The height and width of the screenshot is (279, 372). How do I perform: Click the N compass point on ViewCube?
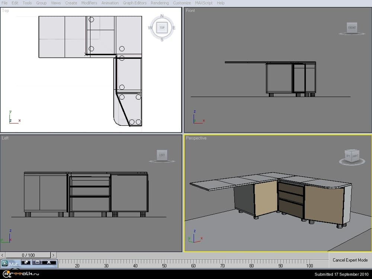(162, 16)
